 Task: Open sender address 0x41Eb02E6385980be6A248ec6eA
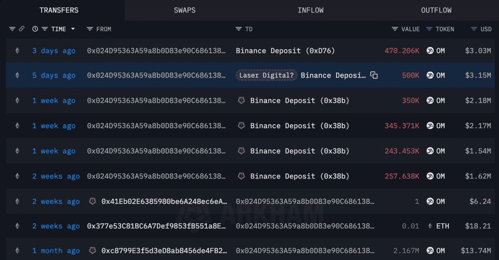[164, 202]
